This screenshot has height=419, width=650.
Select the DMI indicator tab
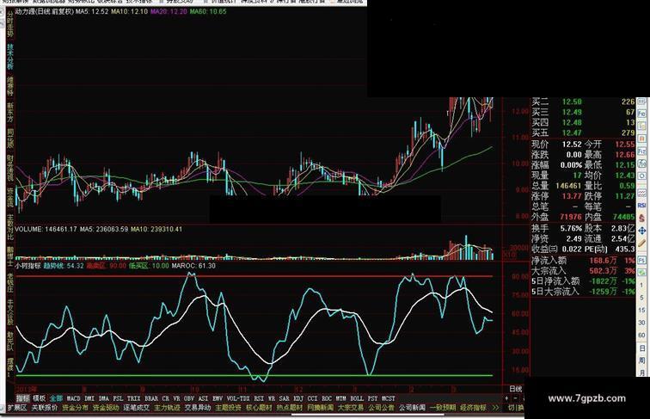(x=89, y=398)
